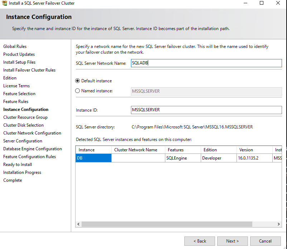The image size is (287, 249).
Task: Select Ready to Install step
Action: click(x=18, y=165)
